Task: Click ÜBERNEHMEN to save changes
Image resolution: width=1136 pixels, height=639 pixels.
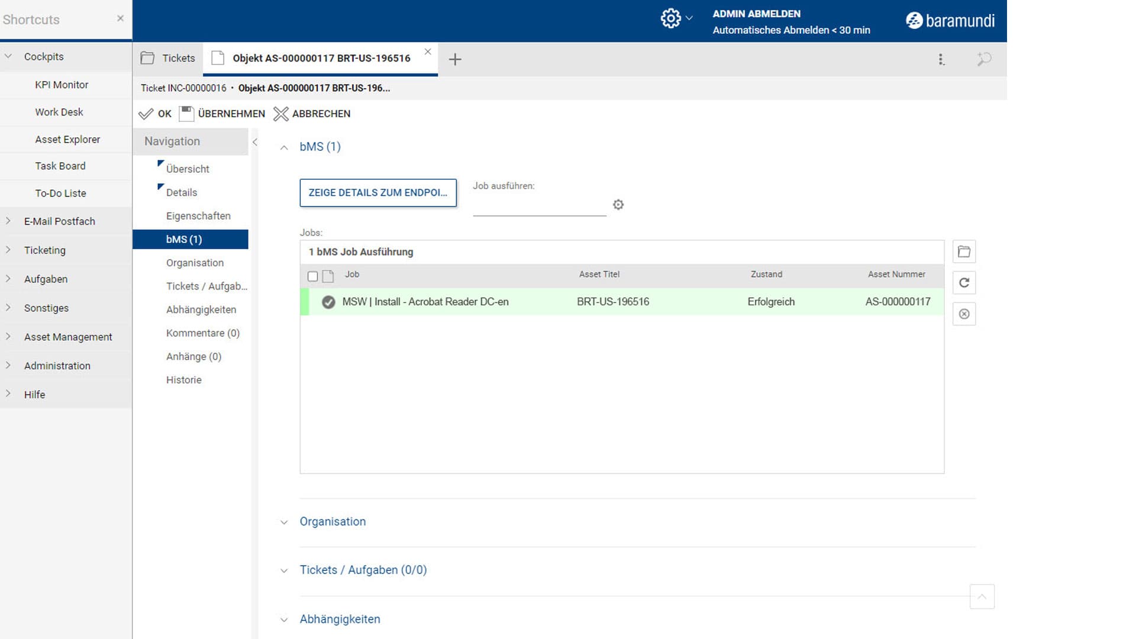Action: pyautogui.click(x=222, y=114)
